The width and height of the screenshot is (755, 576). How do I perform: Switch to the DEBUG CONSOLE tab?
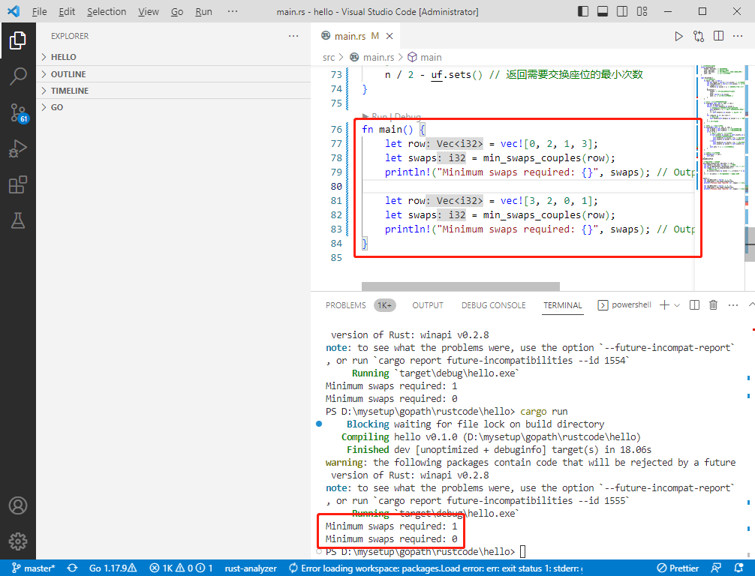[494, 305]
